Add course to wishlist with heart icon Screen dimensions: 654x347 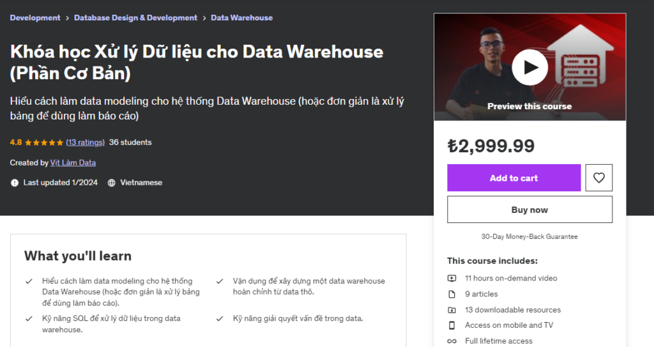(599, 178)
